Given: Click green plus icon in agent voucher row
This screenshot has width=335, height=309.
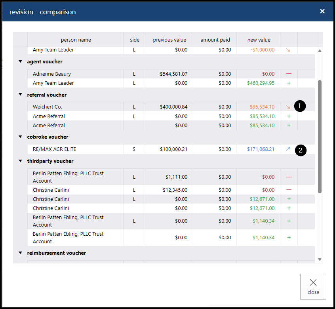Looking at the screenshot, I should (289, 83).
